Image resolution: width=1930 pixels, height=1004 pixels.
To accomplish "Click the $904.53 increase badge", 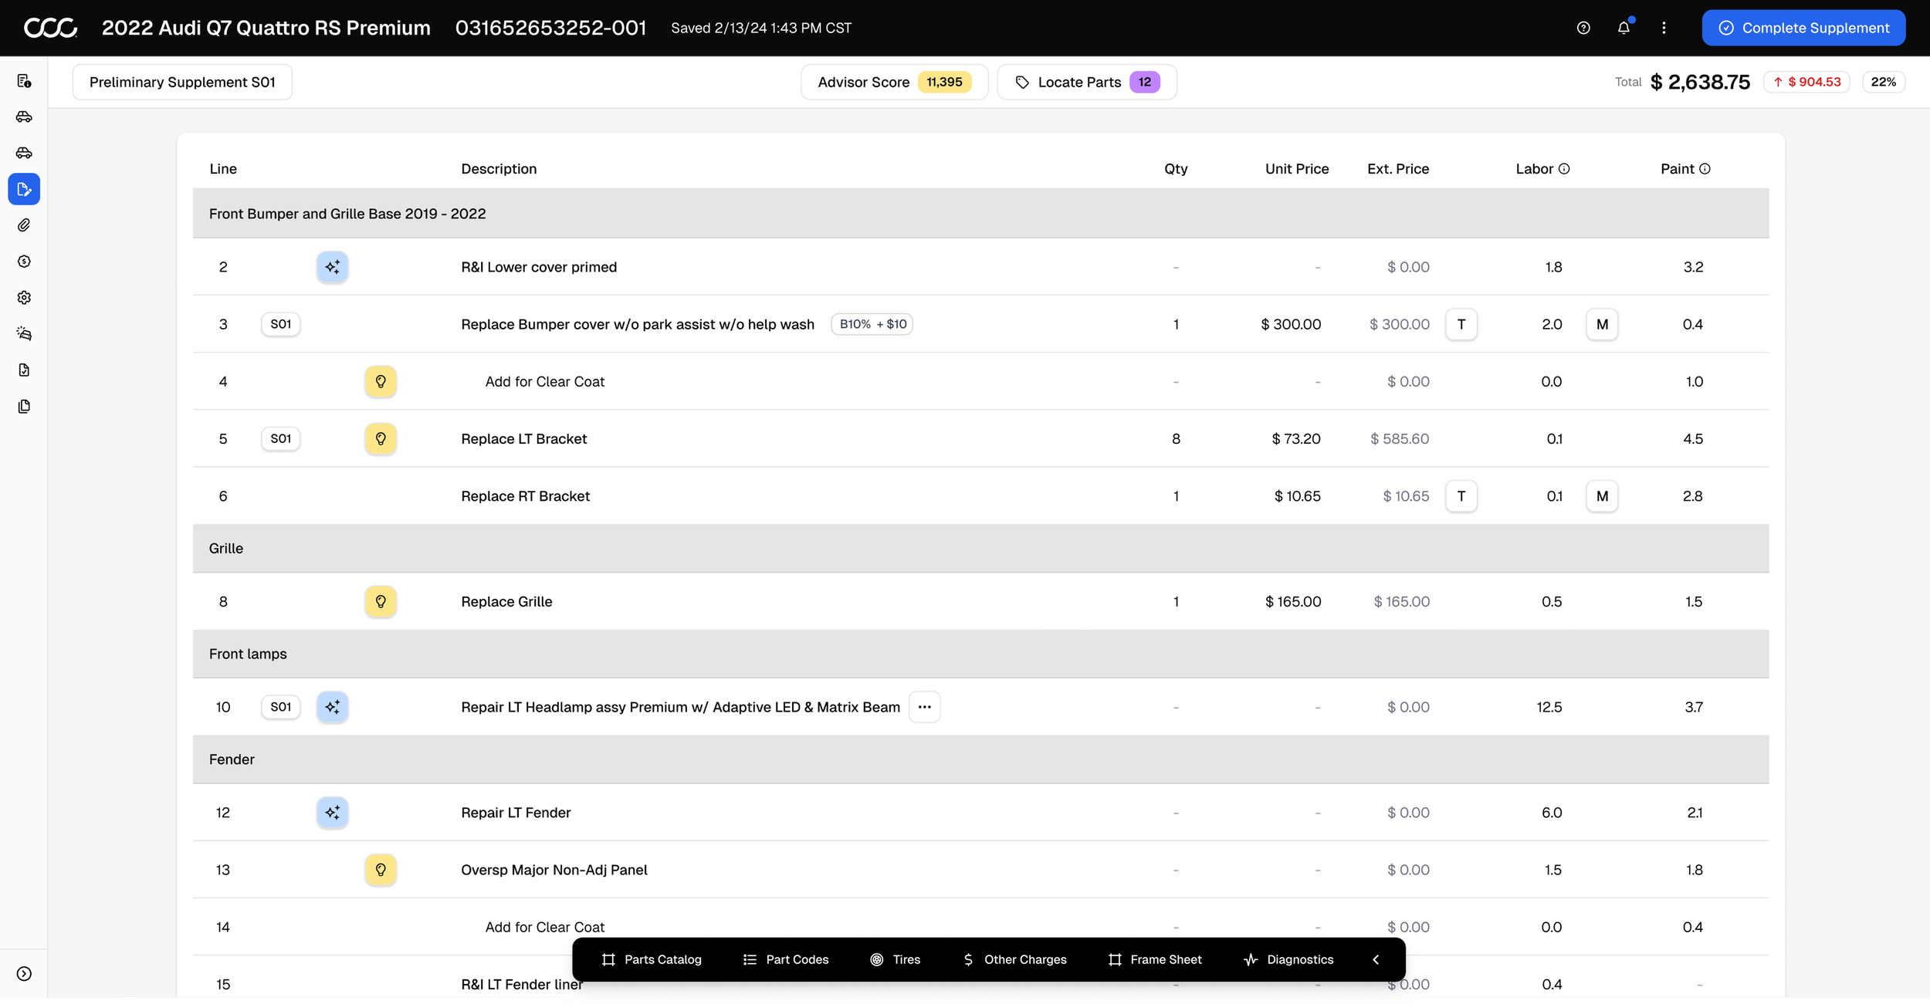I will (x=1806, y=82).
